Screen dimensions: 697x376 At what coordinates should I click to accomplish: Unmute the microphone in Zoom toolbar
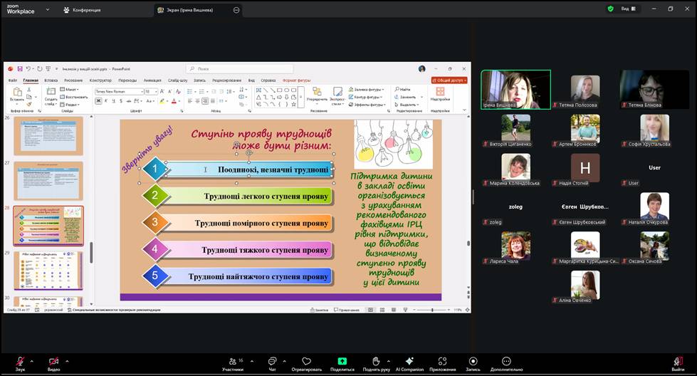[x=20, y=361]
